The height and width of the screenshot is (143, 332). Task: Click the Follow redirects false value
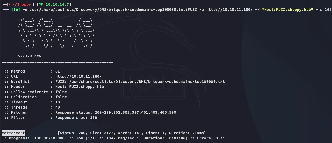pos(61,92)
